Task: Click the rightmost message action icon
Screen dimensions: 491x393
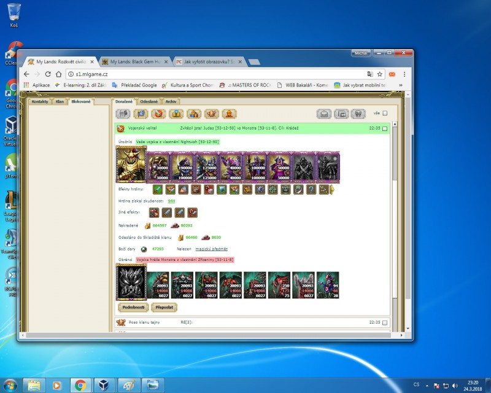Action: click(358, 114)
